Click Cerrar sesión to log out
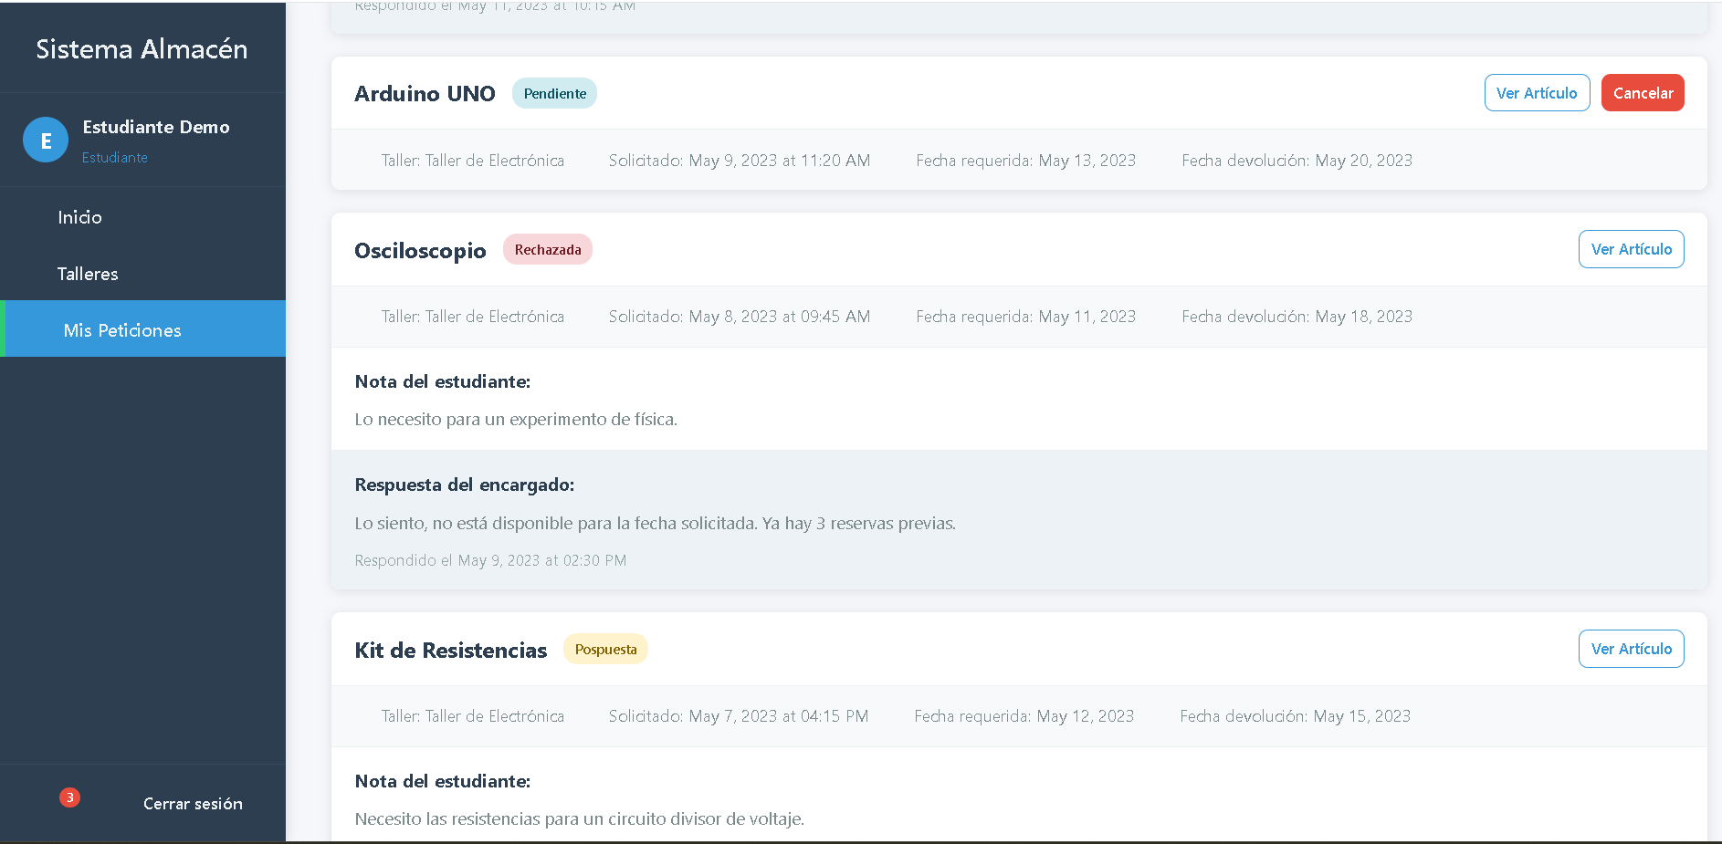 coord(193,804)
